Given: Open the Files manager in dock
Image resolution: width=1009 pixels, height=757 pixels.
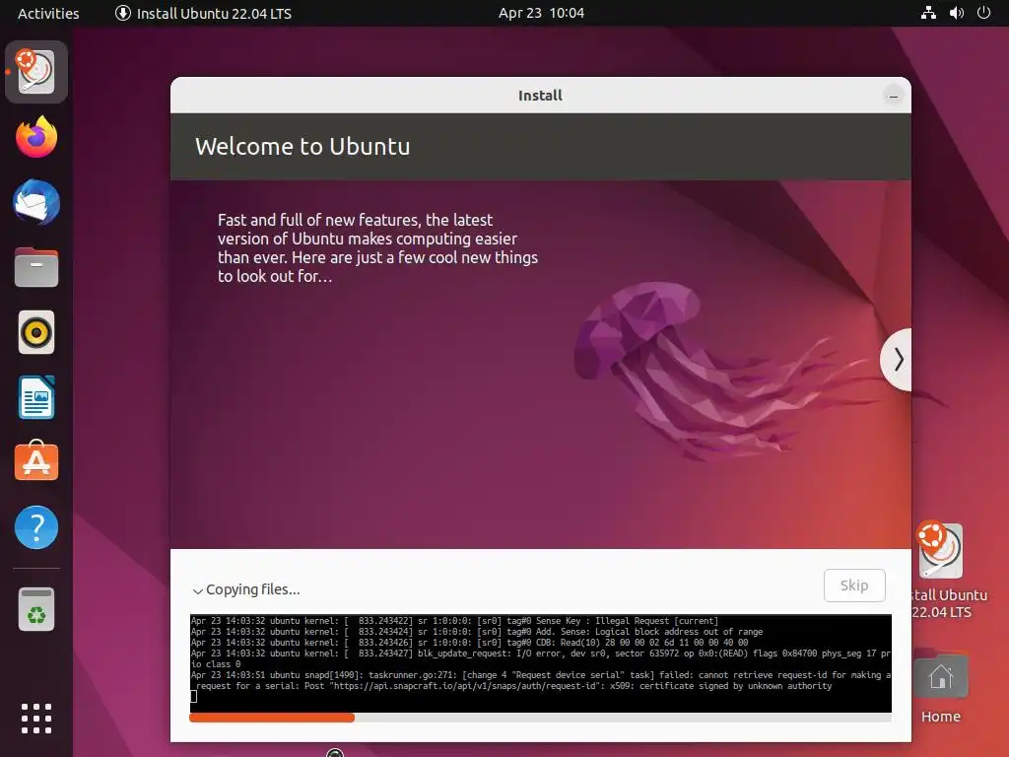Looking at the screenshot, I should pyautogui.click(x=36, y=267).
